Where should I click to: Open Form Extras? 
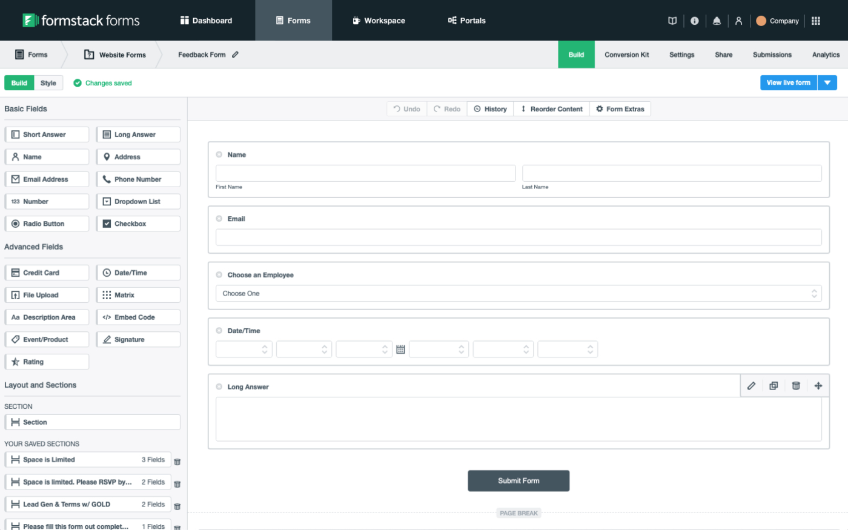click(620, 108)
